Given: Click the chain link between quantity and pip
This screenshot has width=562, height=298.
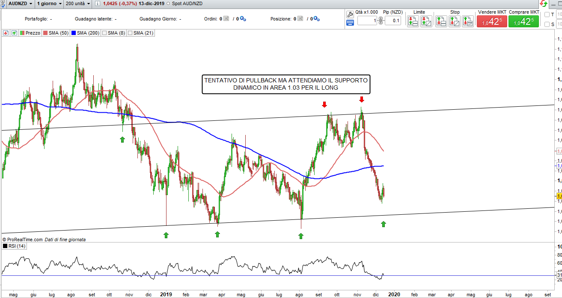Looking at the screenshot, I should coord(380,20).
